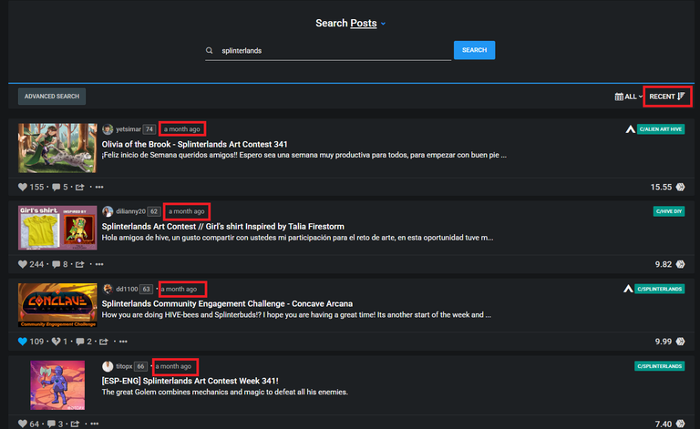Toggle the heart vote on the 244-likes post
The image size is (700, 429).
coord(23,264)
